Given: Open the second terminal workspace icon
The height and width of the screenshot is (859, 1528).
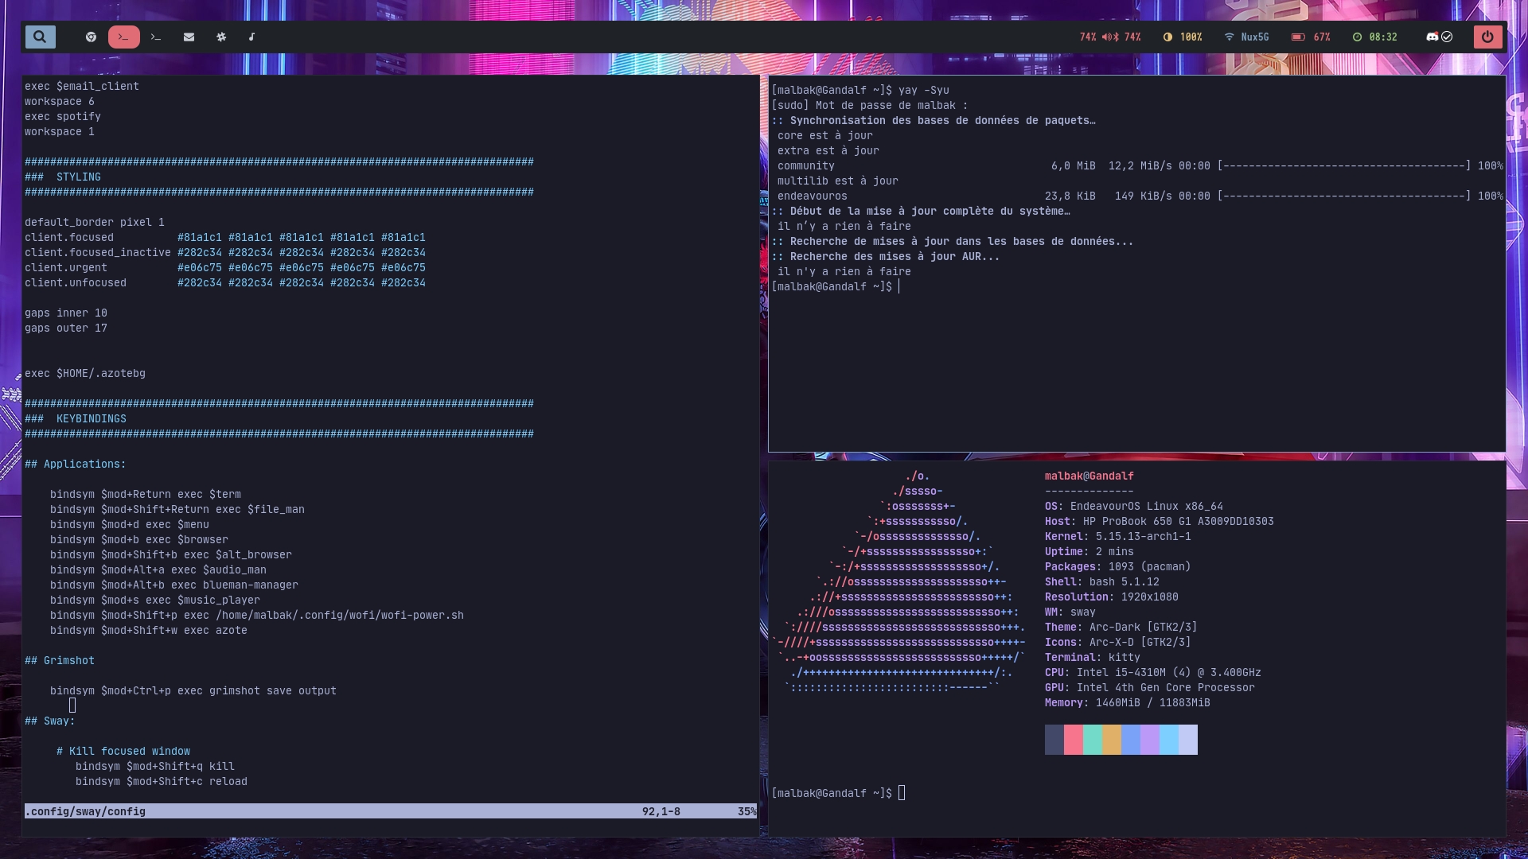Looking at the screenshot, I should click(x=156, y=37).
